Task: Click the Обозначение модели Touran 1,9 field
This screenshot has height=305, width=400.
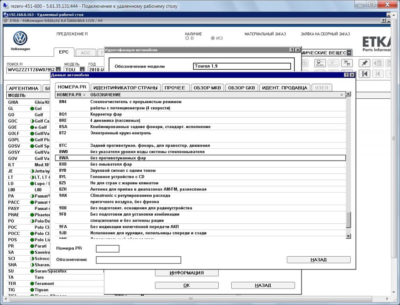Action: click(x=242, y=66)
